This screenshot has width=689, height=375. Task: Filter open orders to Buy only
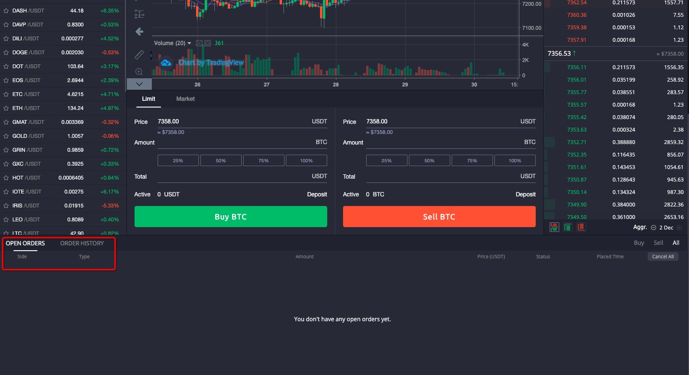[639, 243]
